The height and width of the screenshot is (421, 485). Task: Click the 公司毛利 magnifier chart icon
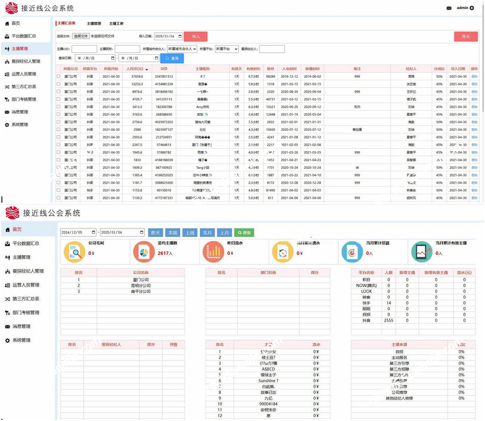75,252
